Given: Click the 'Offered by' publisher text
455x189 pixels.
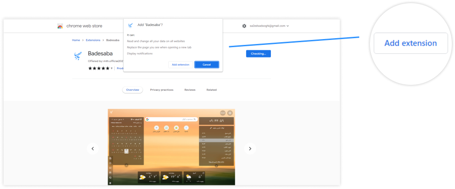Looking at the screenshot, I should [106, 61].
